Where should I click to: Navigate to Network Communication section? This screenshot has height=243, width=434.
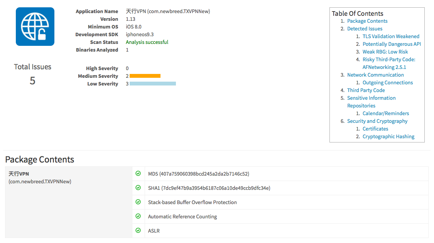click(x=375, y=75)
